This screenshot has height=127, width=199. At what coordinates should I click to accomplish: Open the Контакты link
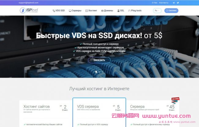point(164,2)
